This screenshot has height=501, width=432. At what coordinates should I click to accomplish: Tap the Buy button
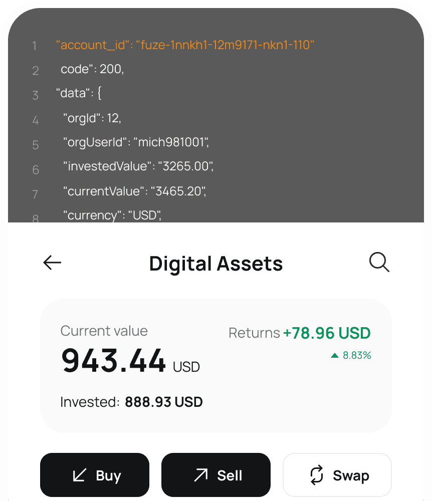[94, 475]
